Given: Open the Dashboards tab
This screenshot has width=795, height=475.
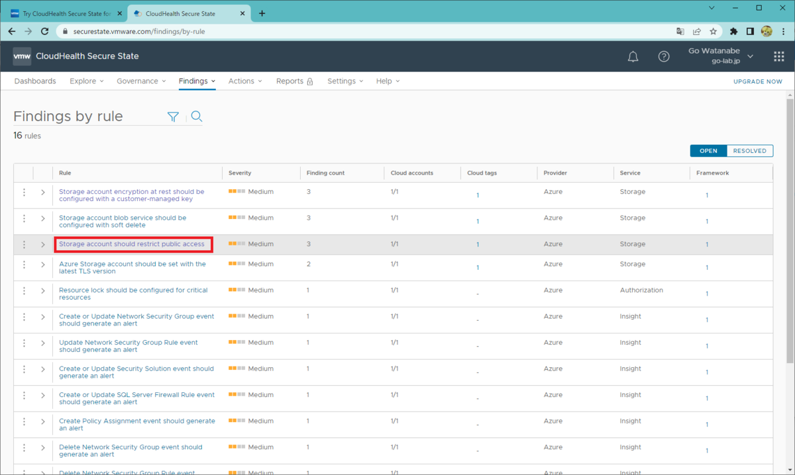Looking at the screenshot, I should pos(35,81).
